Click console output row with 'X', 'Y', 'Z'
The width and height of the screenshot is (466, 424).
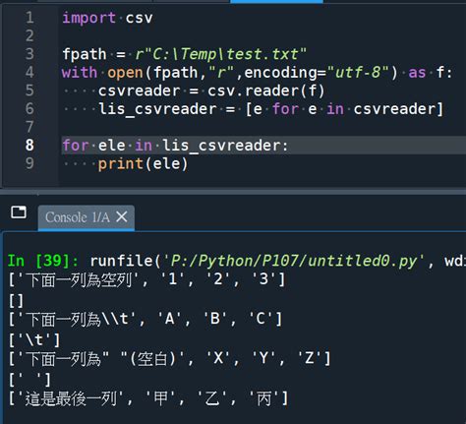(169, 358)
